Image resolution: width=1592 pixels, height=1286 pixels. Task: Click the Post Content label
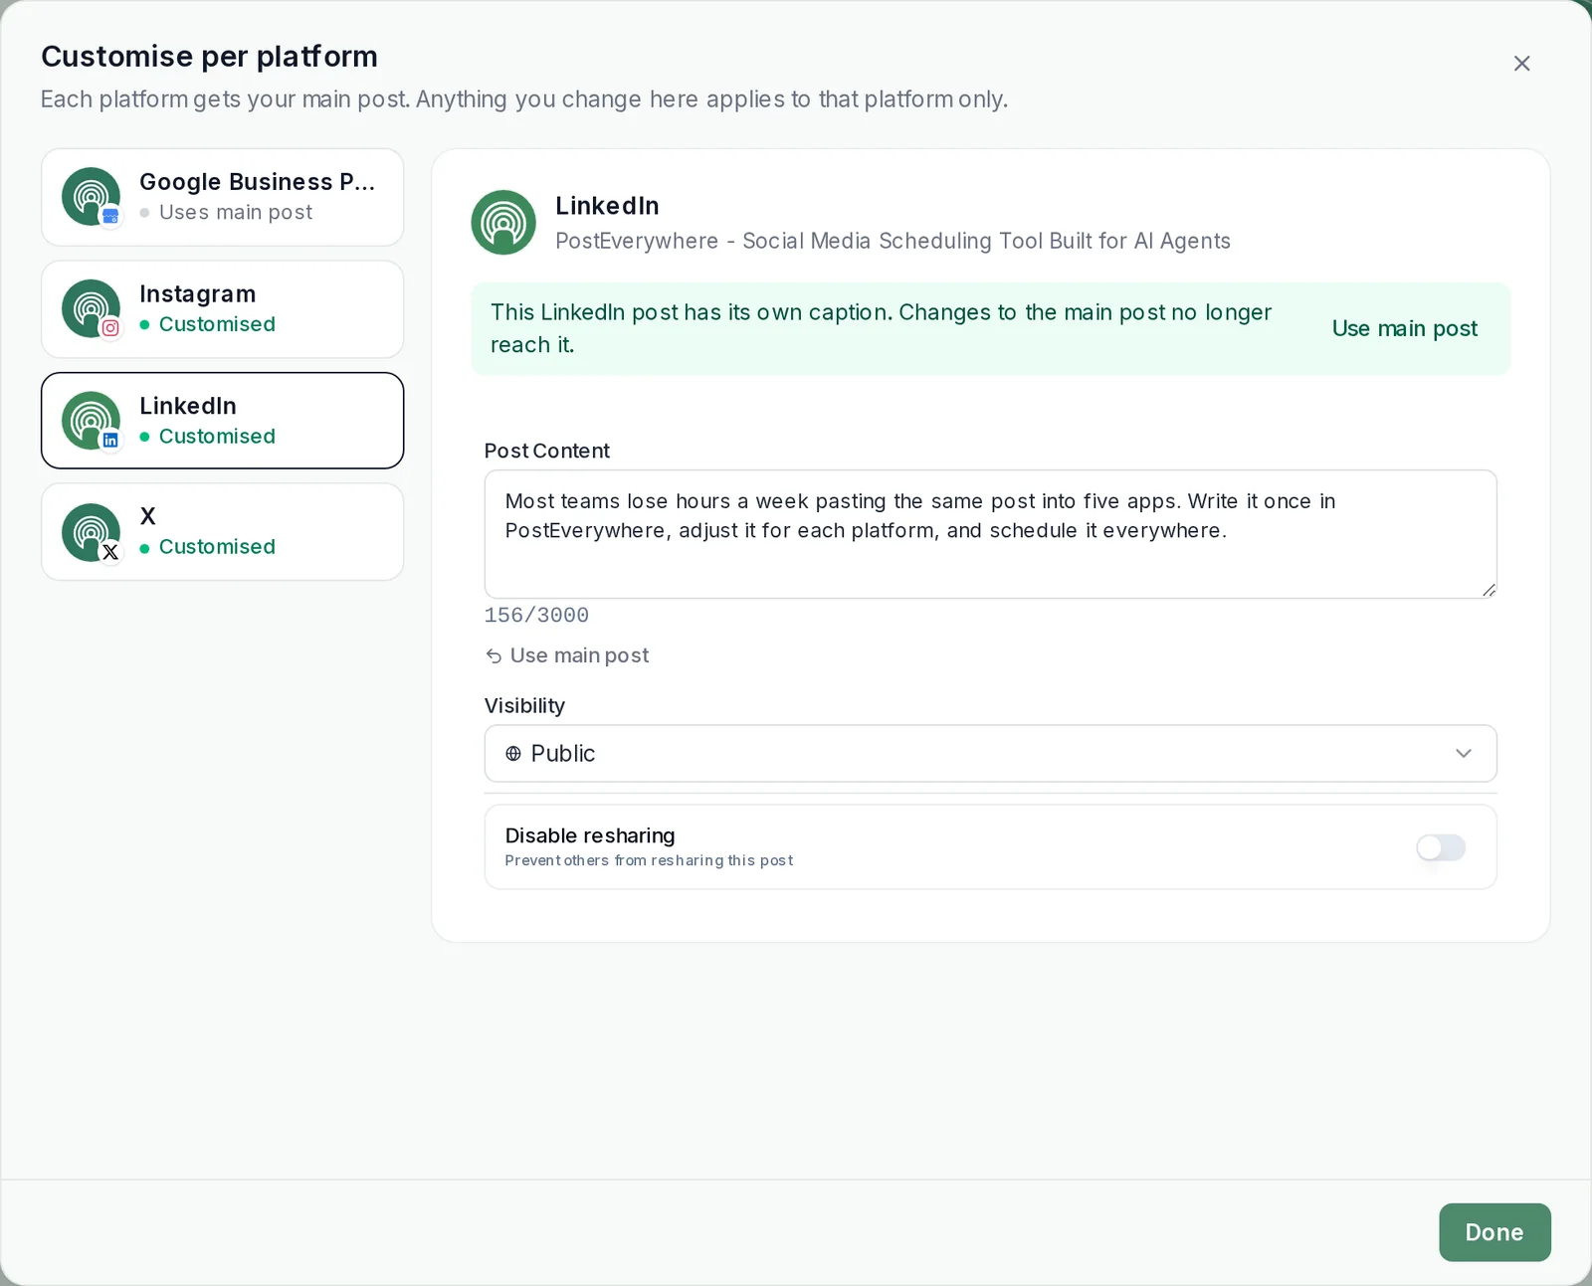click(x=546, y=451)
